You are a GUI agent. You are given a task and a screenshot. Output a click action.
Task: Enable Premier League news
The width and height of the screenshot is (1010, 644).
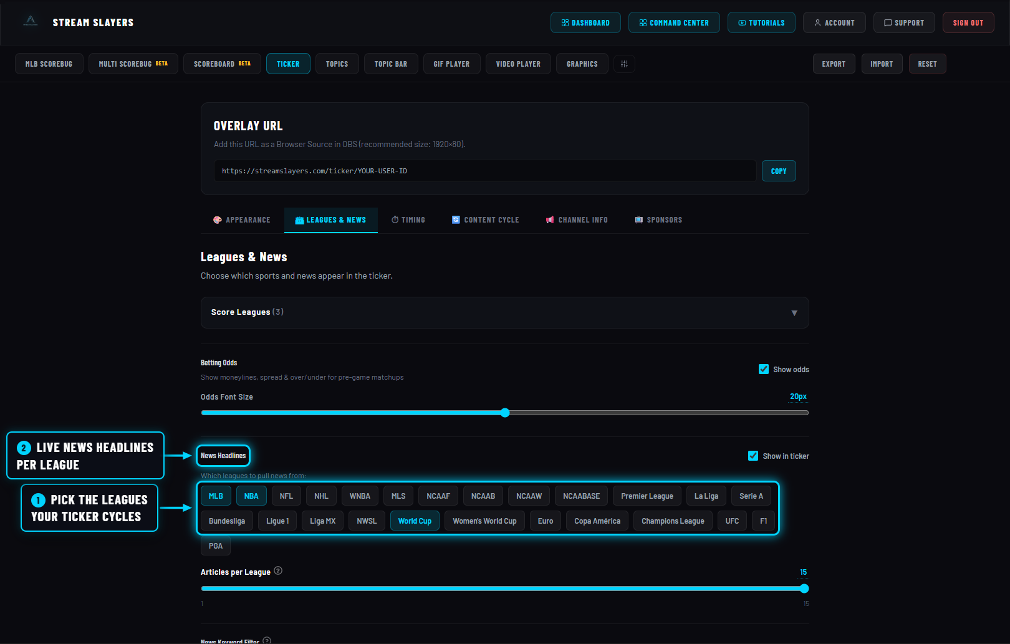(x=647, y=496)
